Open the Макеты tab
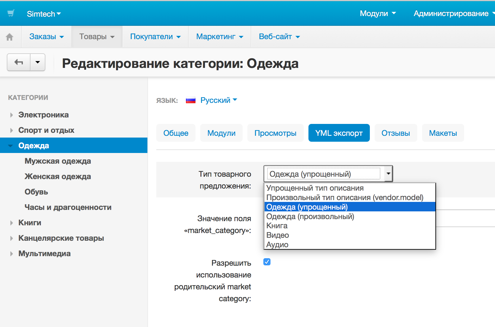495x327 pixels. tap(443, 133)
